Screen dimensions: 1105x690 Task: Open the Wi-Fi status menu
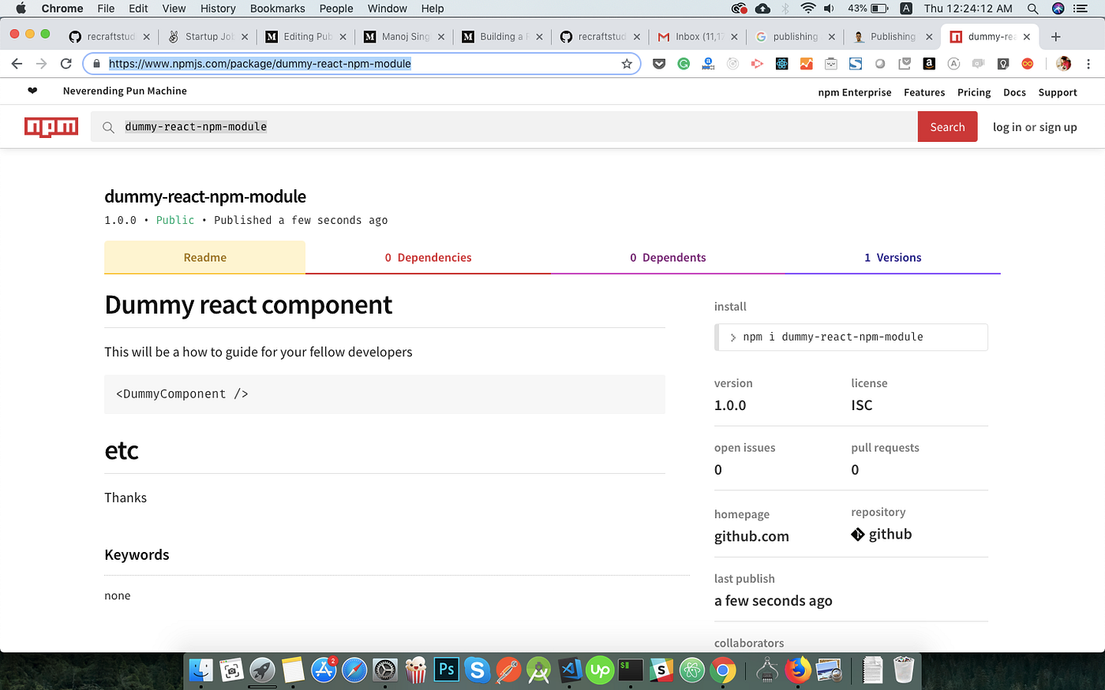click(x=808, y=9)
